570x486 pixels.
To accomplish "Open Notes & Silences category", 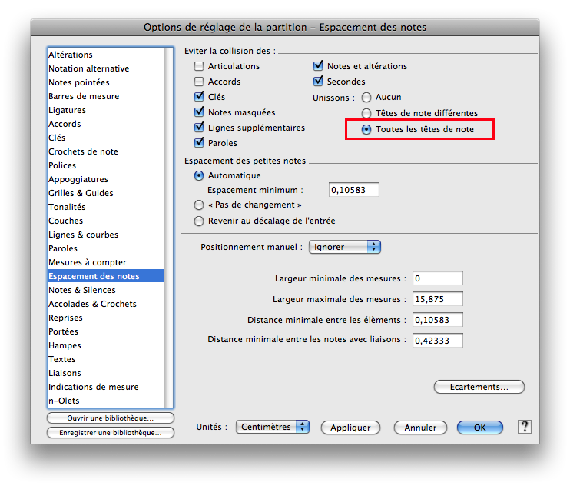I will click(x=82, y=290).
